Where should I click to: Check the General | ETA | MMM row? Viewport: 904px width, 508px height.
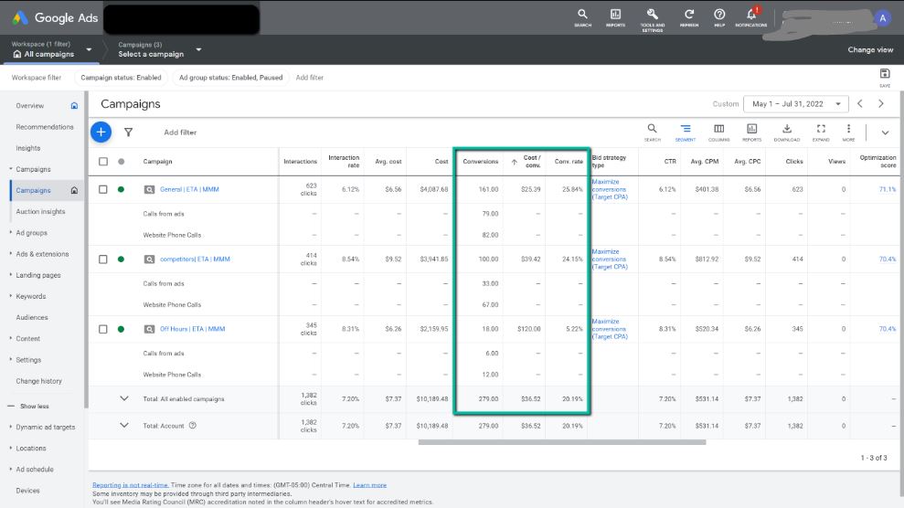[x=103, y=189]
